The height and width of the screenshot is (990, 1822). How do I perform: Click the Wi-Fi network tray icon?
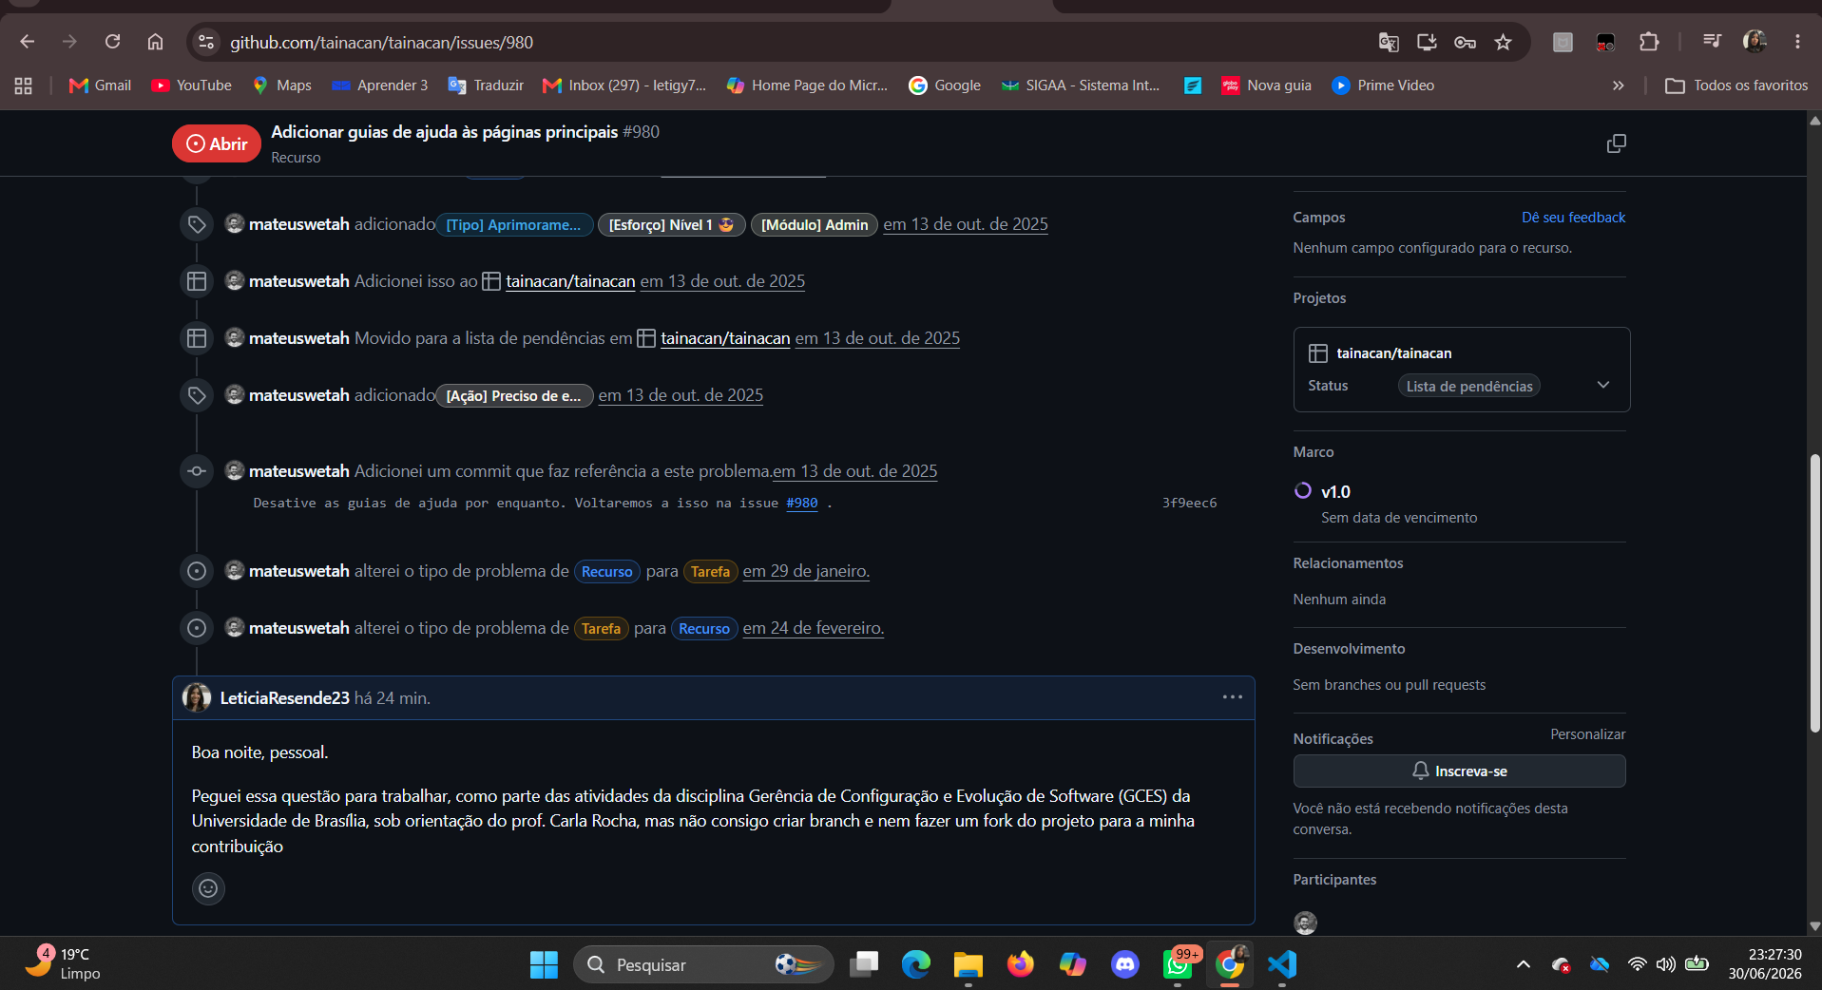coord(1637,964)
